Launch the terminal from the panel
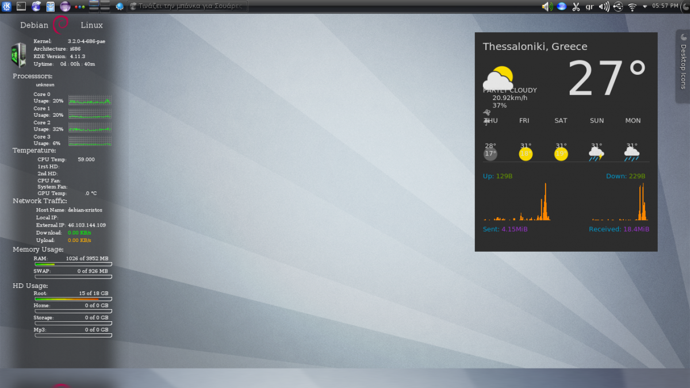Image resolution: width=690 pixels, height=388 pixels. point(21,6)
